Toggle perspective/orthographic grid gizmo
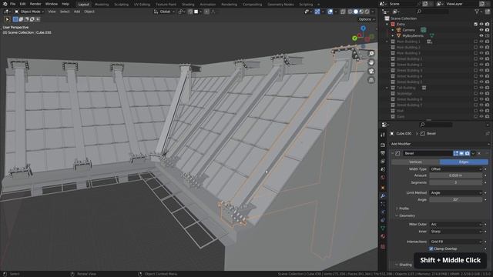Image resolution: width=493 pixels, height=277 pixels. coord(371,80)
